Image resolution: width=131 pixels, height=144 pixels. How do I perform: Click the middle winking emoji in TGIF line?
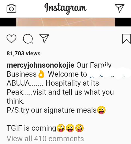(x=70, y=128)
